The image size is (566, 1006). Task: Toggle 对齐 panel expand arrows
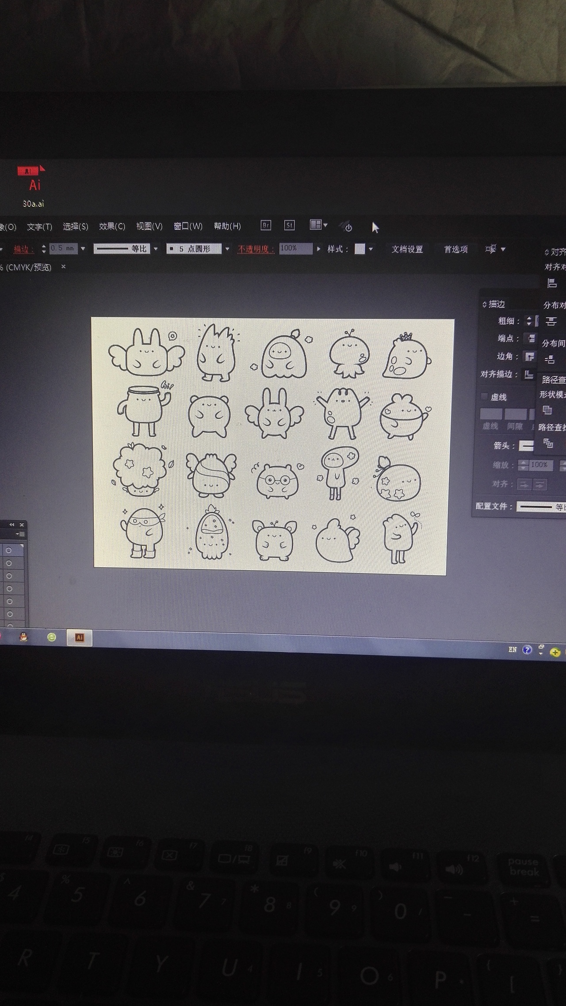[x=547, y=252]
